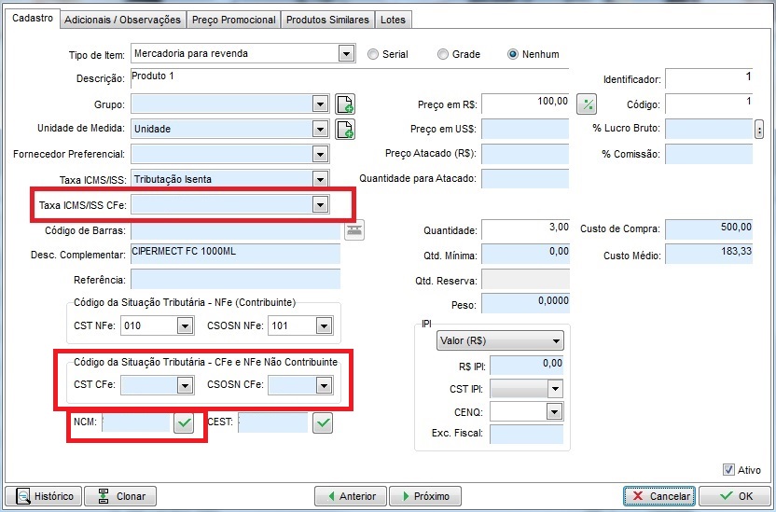Click the Cancelar button
This screenshot has width=776, height=512.
click(658, 496)
